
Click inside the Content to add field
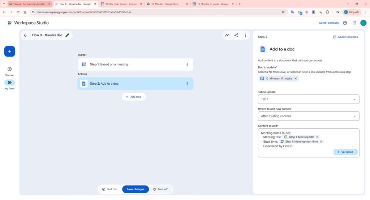tap(307, 151)
